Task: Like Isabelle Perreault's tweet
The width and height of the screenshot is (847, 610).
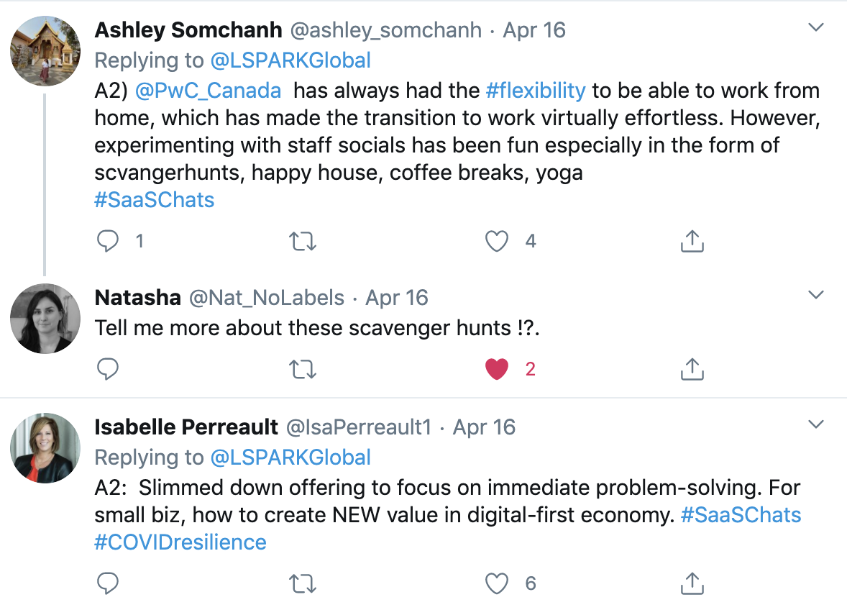Action: 496,583
